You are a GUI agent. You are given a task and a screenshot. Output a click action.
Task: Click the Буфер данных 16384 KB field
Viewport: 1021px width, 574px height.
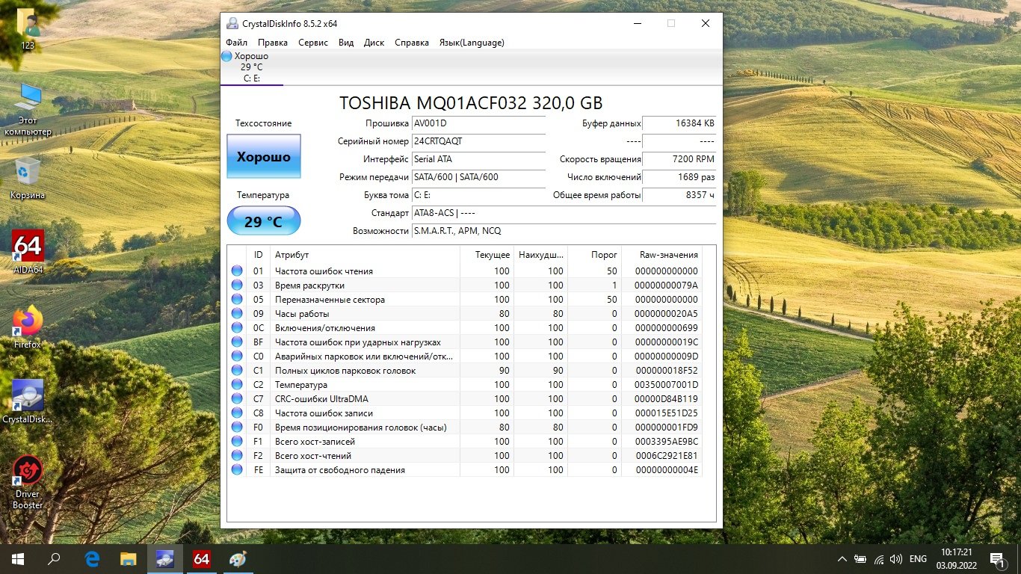(x=679, y=123)
